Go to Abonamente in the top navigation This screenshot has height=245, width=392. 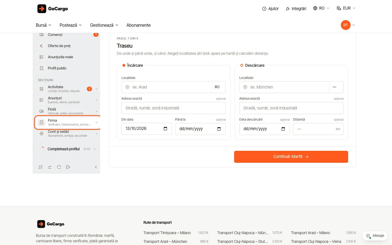tap(139, 25)
